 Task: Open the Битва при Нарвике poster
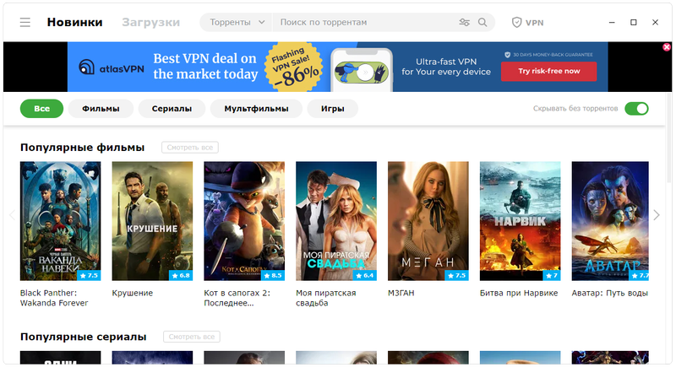(520, 221)
